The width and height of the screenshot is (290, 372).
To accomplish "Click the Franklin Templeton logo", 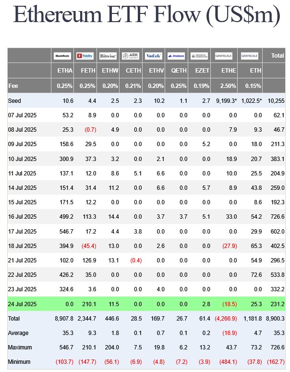I will [199, 56].
